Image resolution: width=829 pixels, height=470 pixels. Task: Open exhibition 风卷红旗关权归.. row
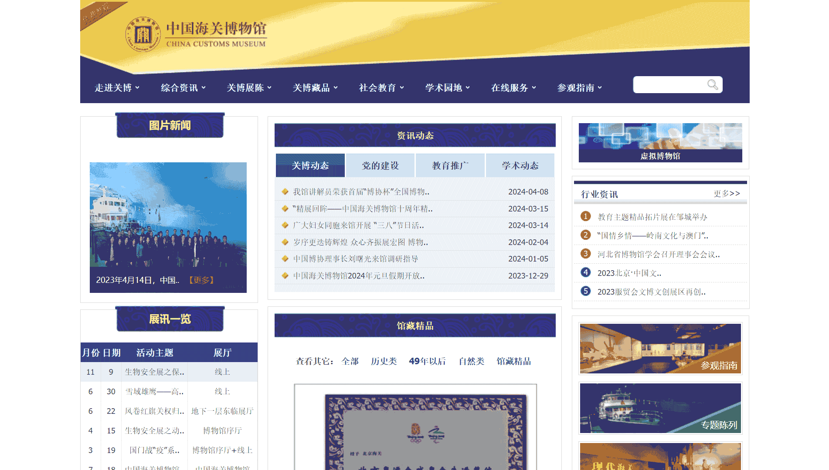tap(169, 411)
